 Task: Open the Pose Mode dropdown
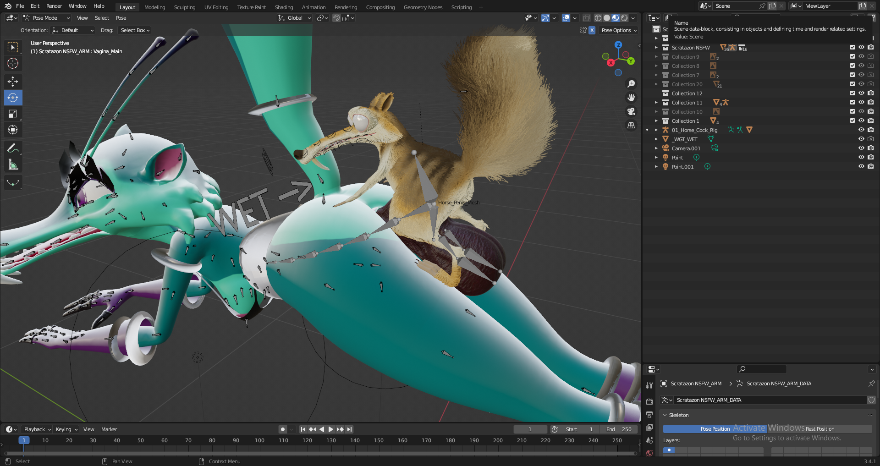(47, 18)
